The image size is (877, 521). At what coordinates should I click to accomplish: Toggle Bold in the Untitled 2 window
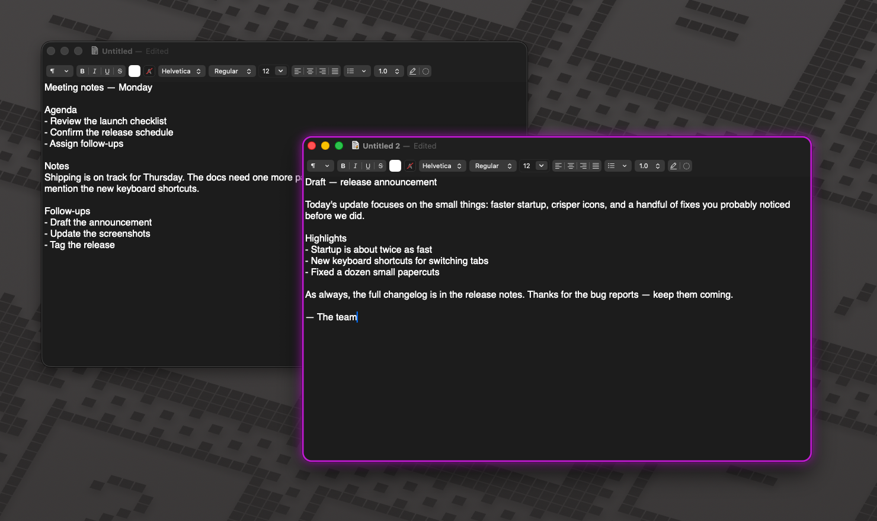click(343, 166)
